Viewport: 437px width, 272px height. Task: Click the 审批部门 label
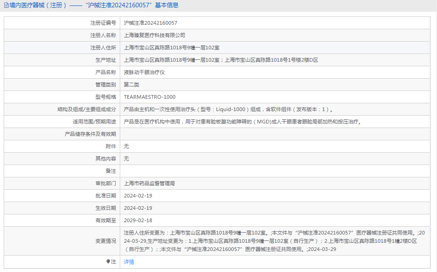tap(106, 183)
